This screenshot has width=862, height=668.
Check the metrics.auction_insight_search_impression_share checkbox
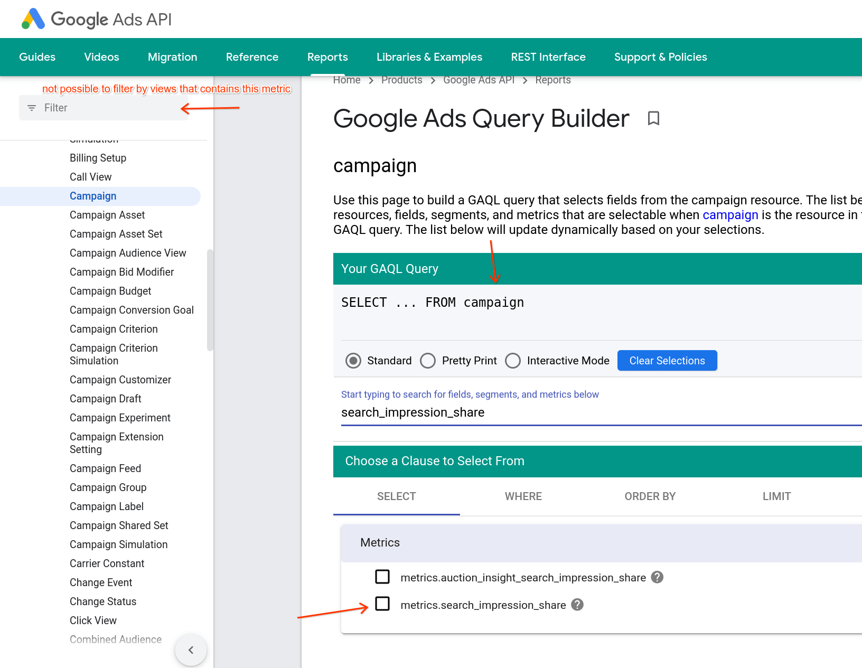pos(382,577)
